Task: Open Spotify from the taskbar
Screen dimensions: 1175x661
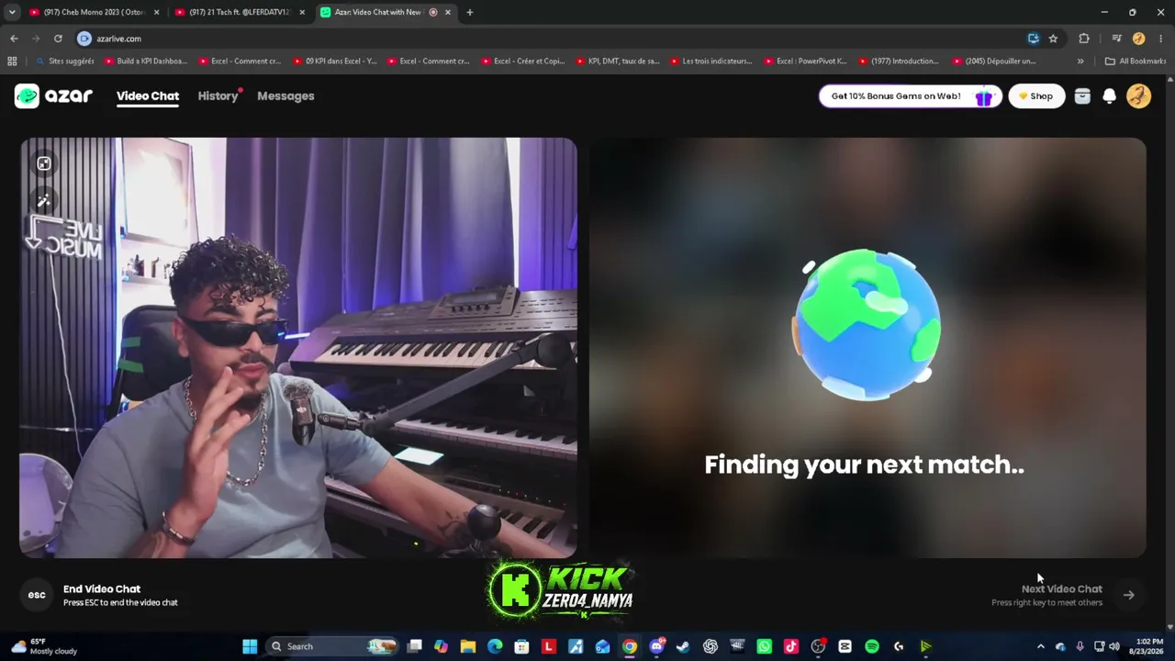Action: 872,646
